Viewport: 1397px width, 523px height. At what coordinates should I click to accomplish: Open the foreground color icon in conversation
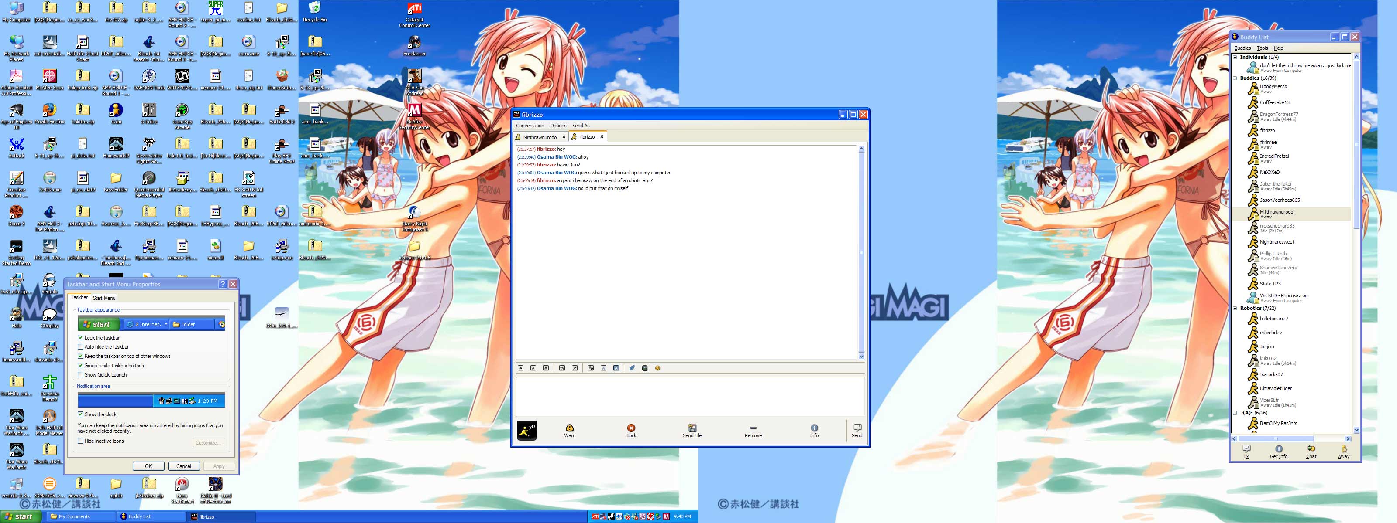point(604,368)
